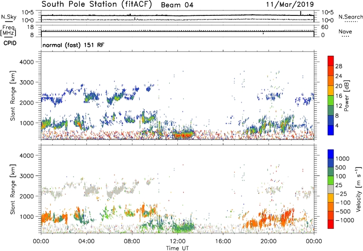Screen dimensions: 363x251
Task: Click the 60 tick of the Nave axis
Action: [324, 27]
